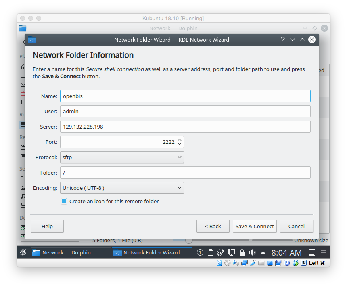Show hidden tray icons arrow
Screen dimensions: 347x287
click(263, 252)
